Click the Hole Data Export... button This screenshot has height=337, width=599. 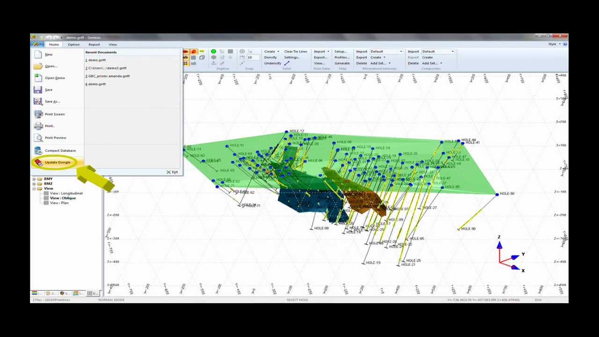tap(321, 58)
